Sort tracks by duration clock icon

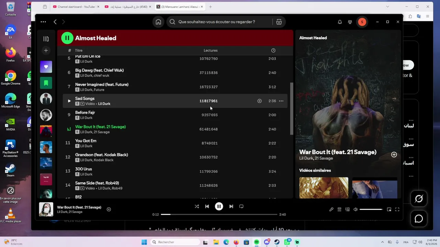(273, 50)
